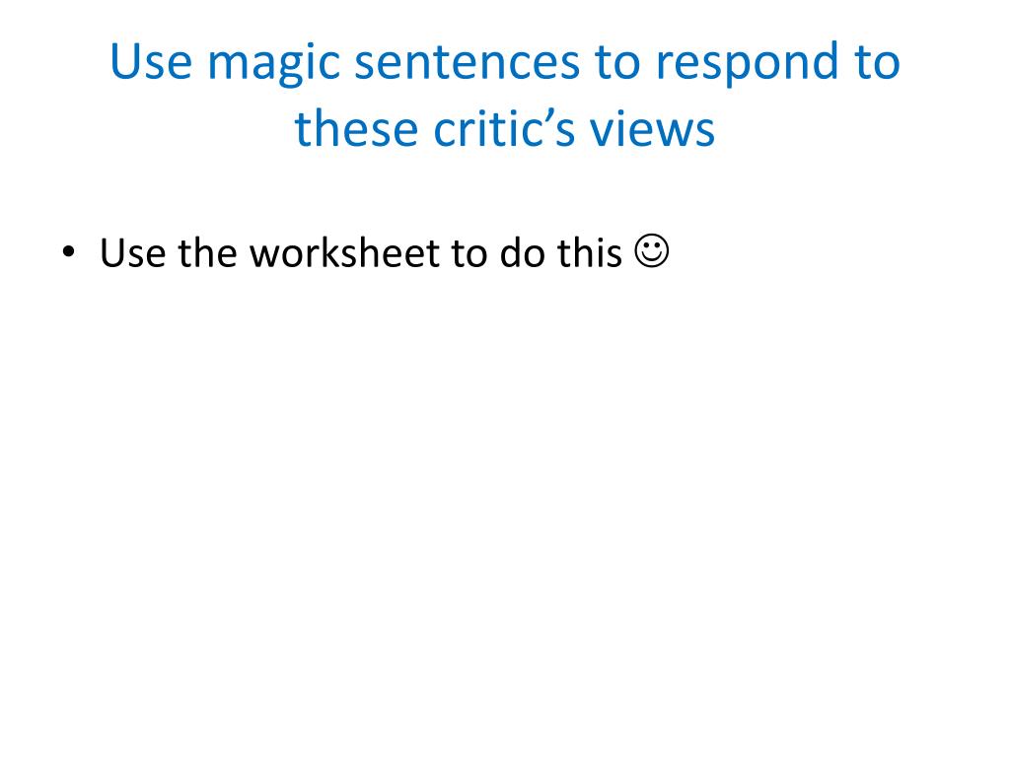The width and height of the screenshot is (1010, 757).
Task: Select the word 'respond' in the title
Action: [748, 64]
